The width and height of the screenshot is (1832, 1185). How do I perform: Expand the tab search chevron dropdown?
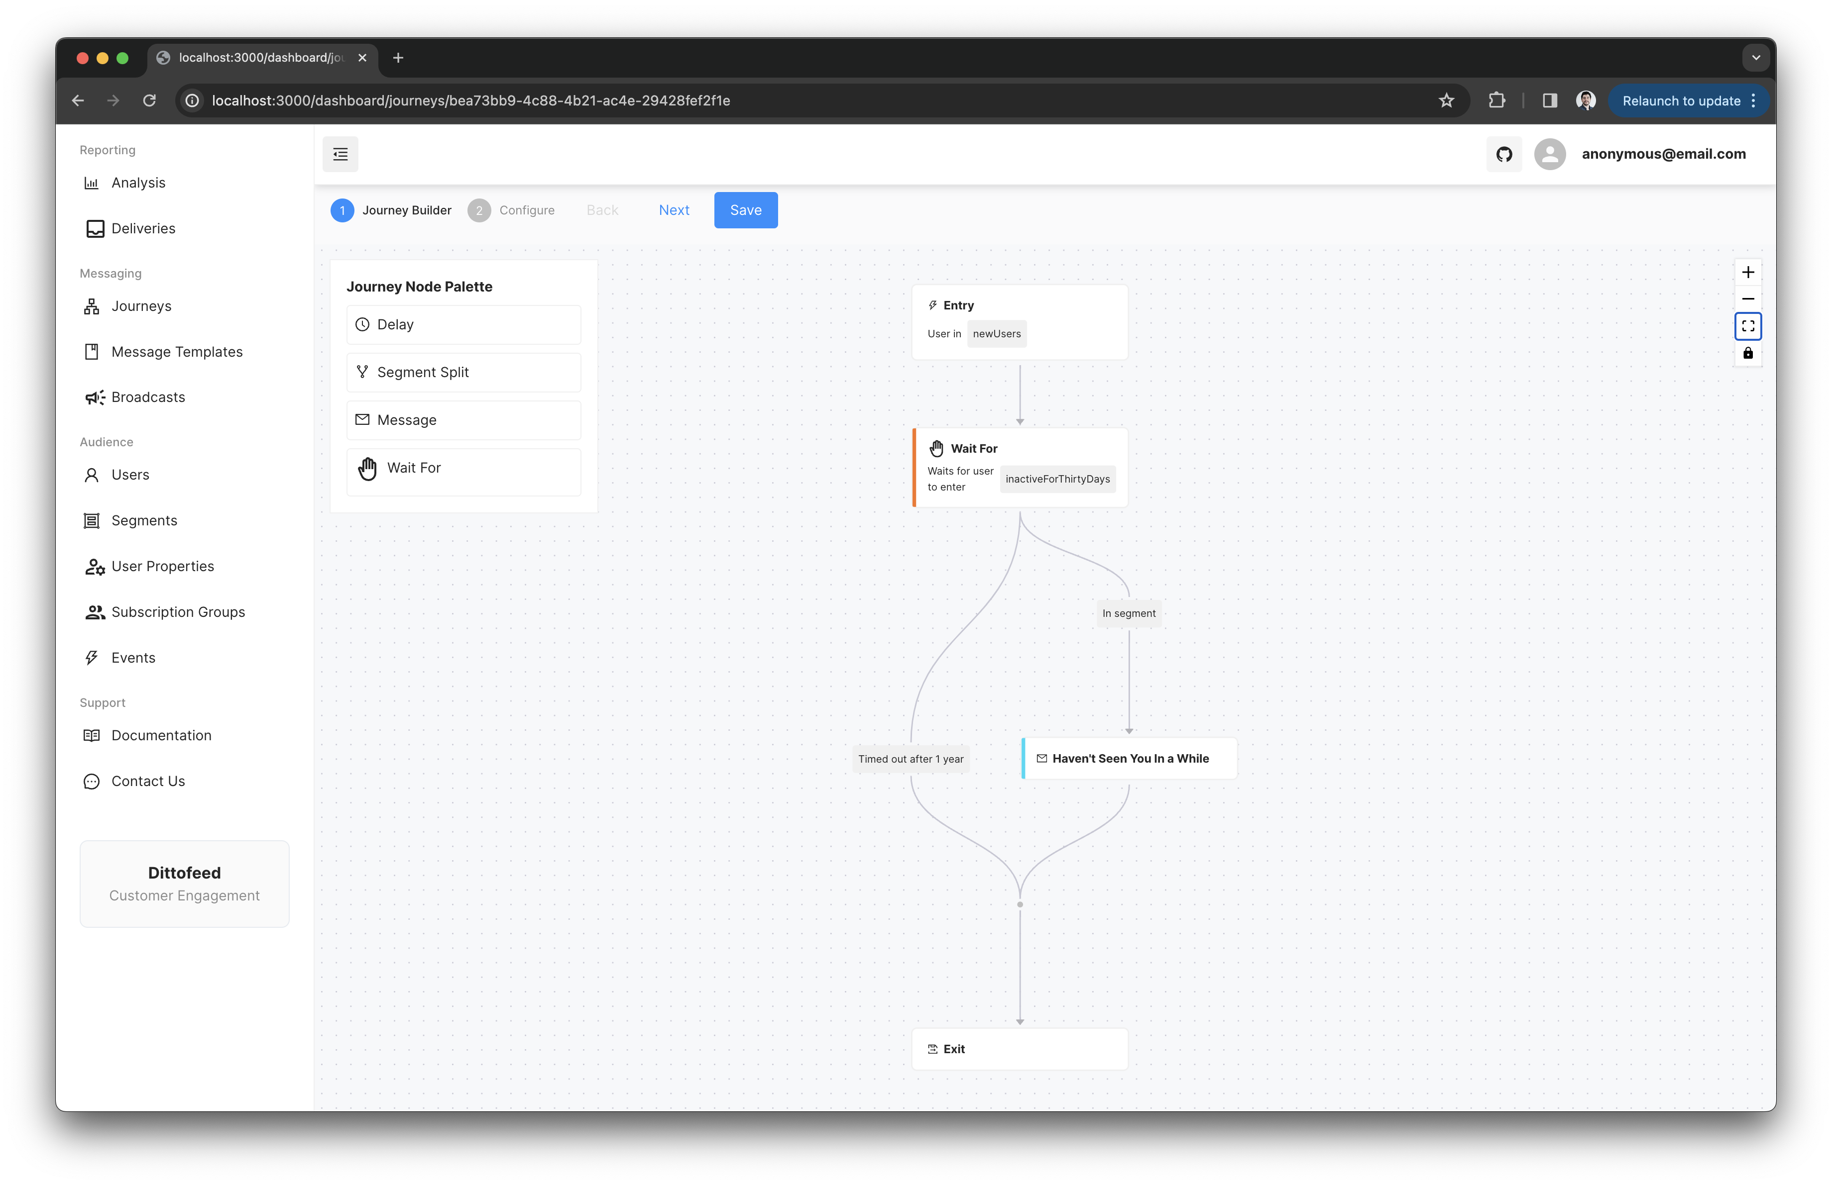(1755, 58)
